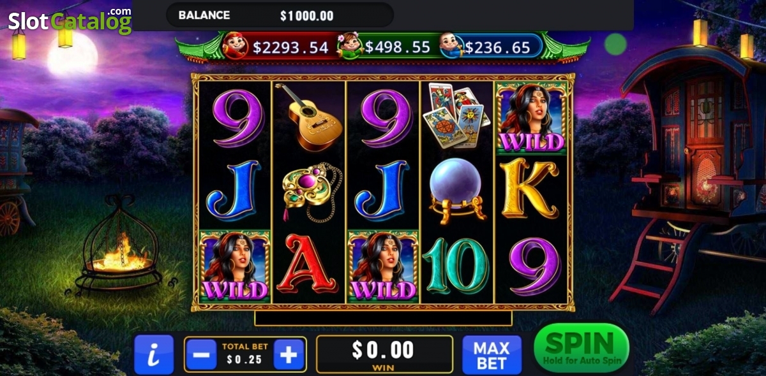Viewport: 766px width, 376px height.
Task: Click the guitar symbol on reels
Action: click(309, 117)
